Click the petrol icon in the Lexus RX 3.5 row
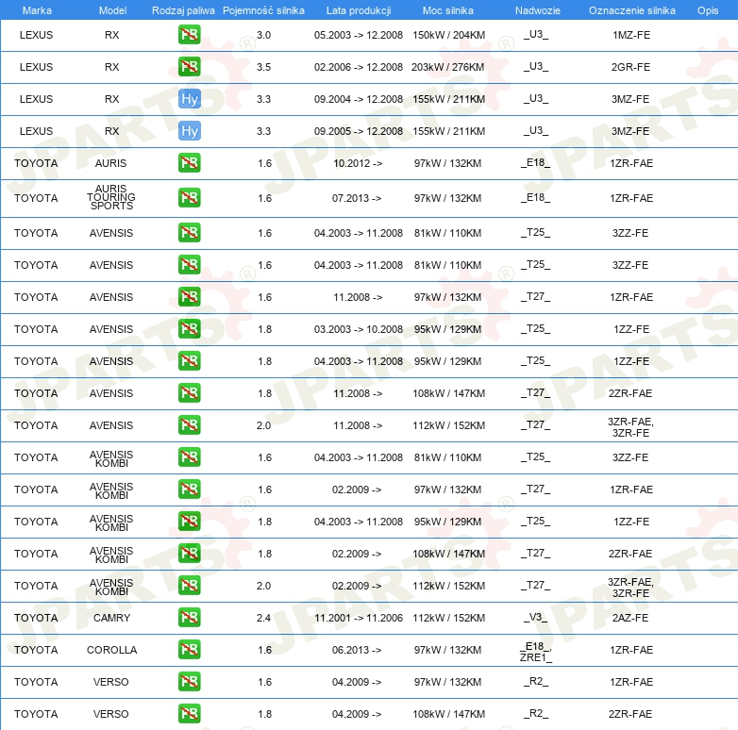Image resolution: width=738 pixels, height=730 pixels. click(x=189, y=67)
